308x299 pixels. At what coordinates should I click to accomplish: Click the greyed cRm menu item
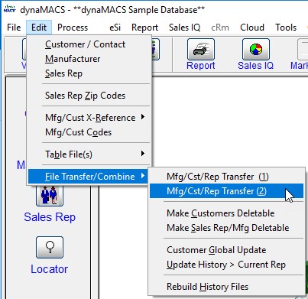click(x=220, y=28)
